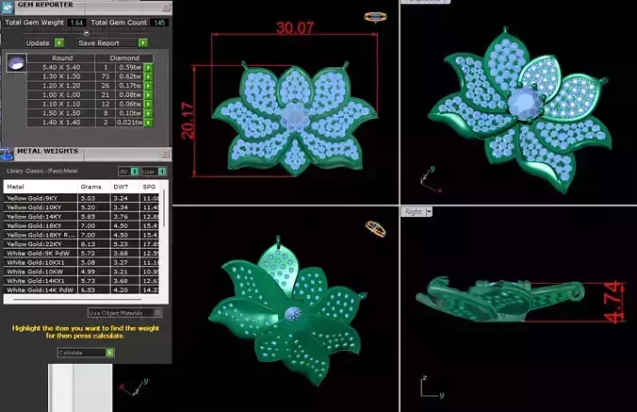Select White Gold:10KW row

[81, 272]
